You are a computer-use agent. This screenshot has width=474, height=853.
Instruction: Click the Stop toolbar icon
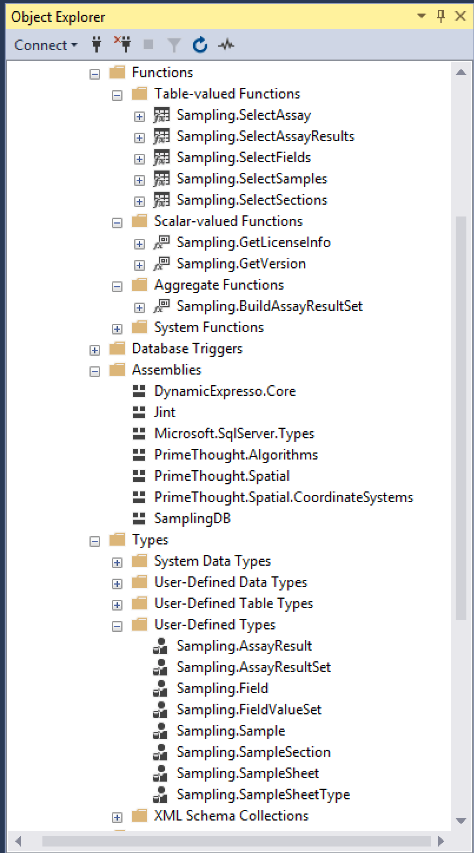(147, 45)
